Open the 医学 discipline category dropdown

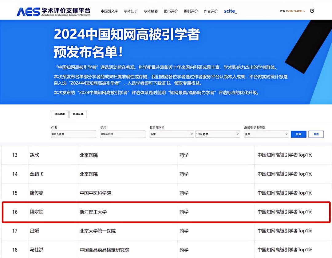point(172,134)
